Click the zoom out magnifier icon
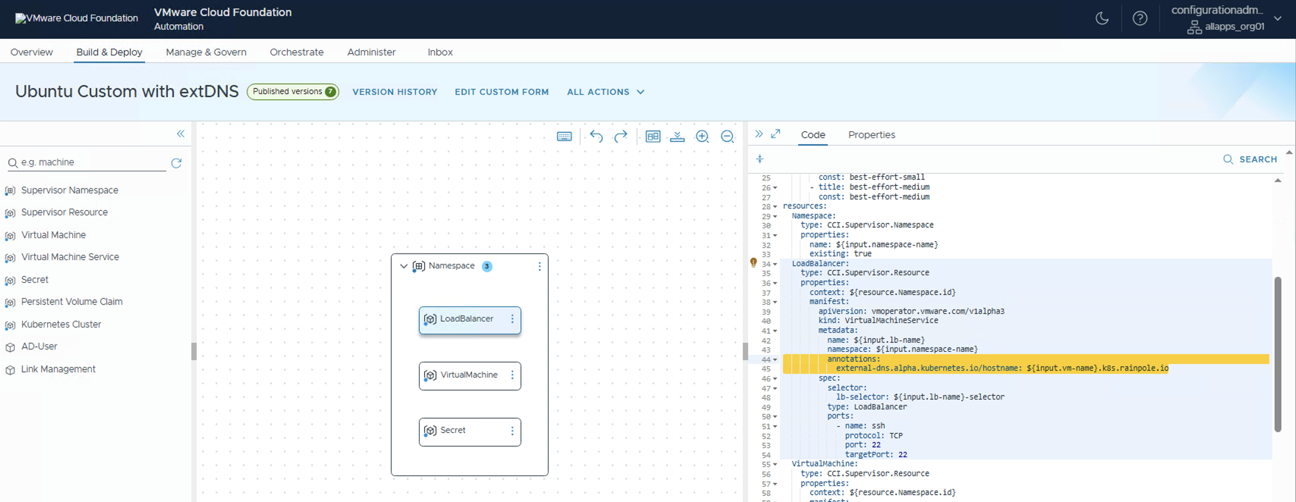This screenshot has width=1296, height=502. 727,136
